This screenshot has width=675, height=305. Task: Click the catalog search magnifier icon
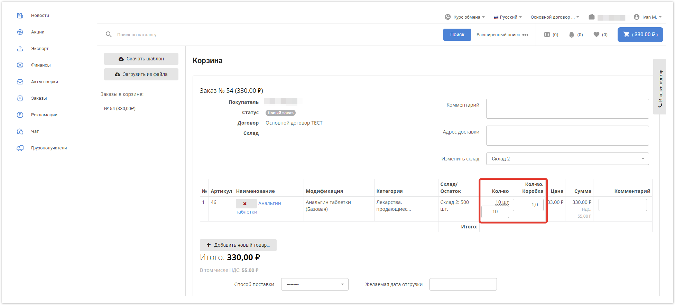(x=109, y=35)
